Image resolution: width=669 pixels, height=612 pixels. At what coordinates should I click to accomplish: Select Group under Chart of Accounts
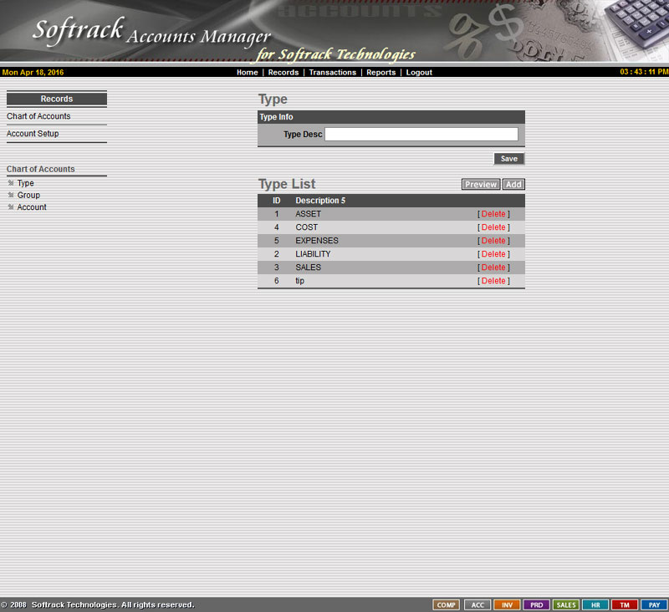[x=28, y=195]
